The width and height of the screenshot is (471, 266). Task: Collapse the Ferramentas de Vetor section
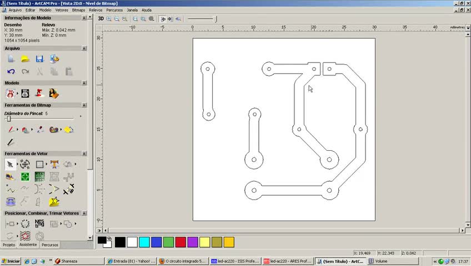click(x=84, y=154)
